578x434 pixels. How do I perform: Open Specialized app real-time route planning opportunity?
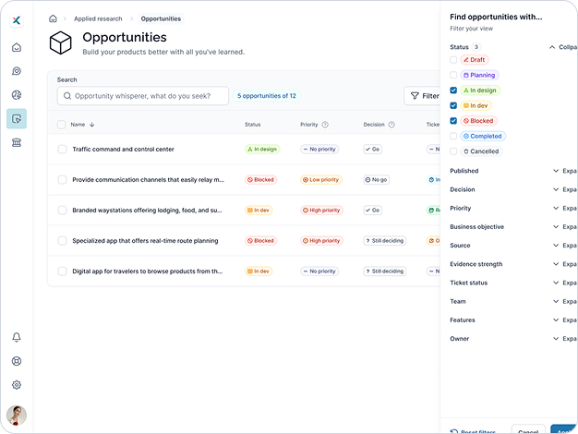pyautogui.click(x=145, y=241)
